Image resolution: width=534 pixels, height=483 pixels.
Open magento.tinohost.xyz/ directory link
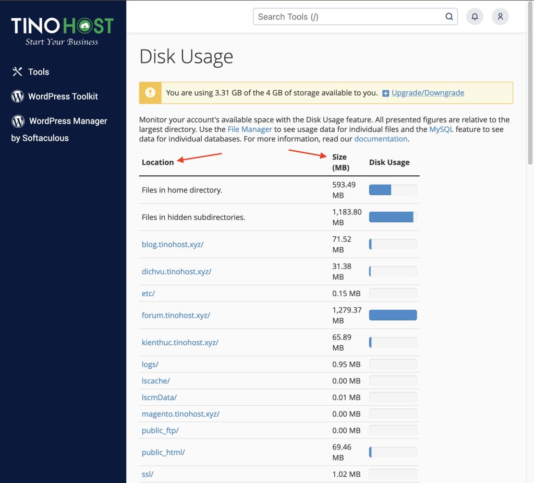click(180, 414)
